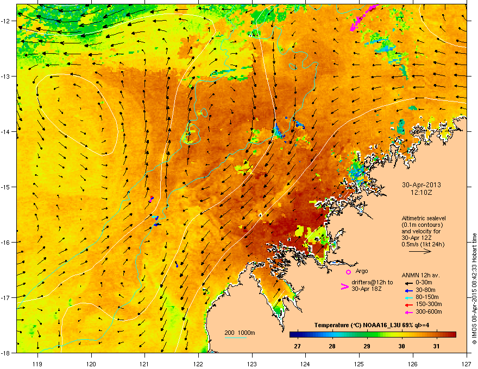The width and height of the screenshot is (478, 369).
Task: Click the 'ANMN 12h av.' legend heading
Action: [420, 275]
